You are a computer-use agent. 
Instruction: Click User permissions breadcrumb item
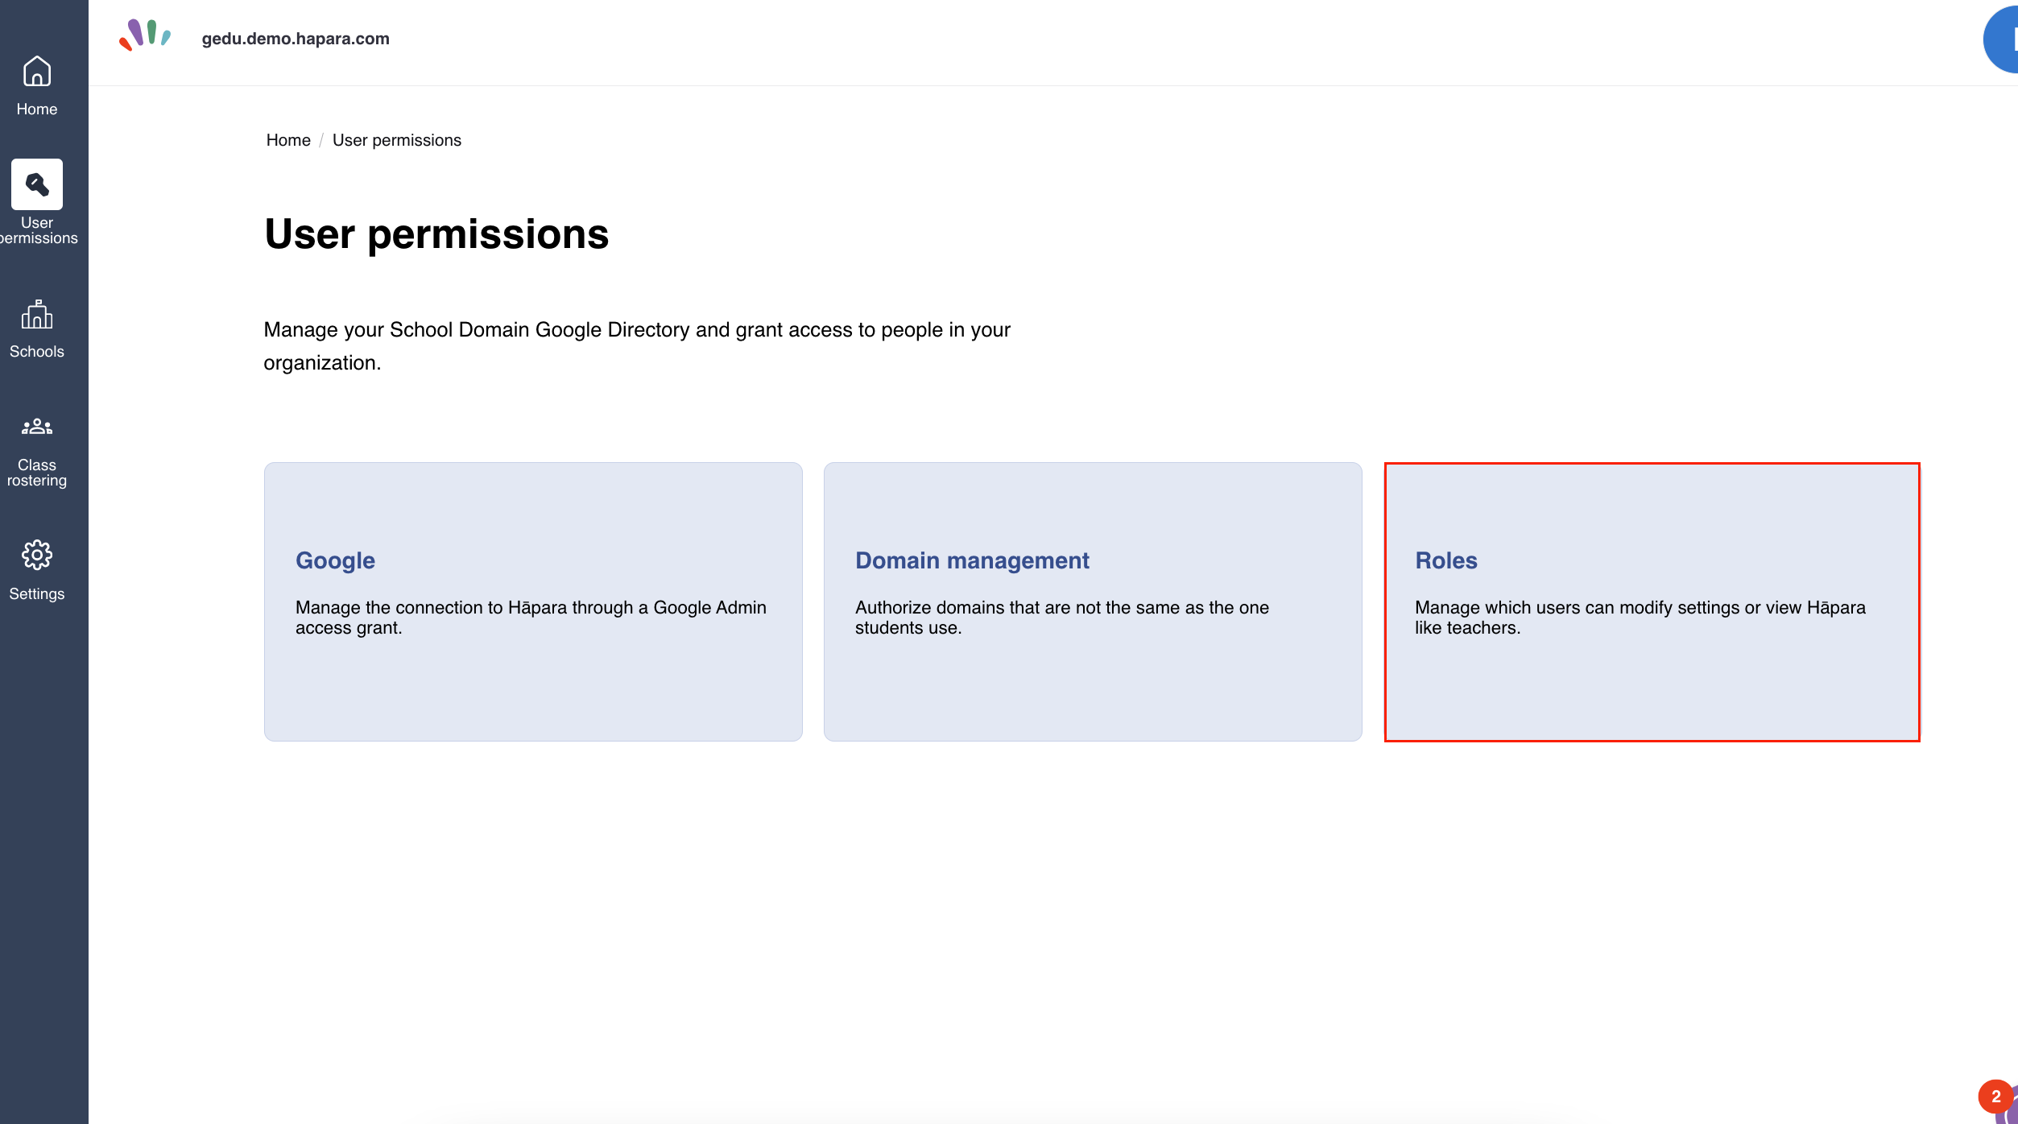[x=397, y=140]
